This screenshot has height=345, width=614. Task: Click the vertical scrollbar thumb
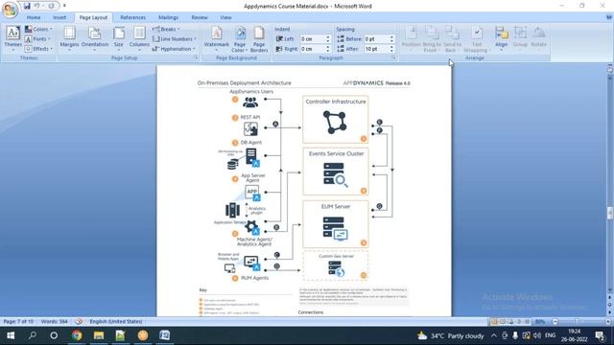coord(610,213)
